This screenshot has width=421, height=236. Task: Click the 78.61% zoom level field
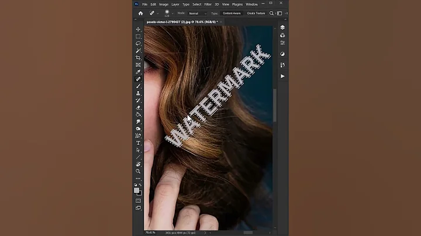point(150,232)
